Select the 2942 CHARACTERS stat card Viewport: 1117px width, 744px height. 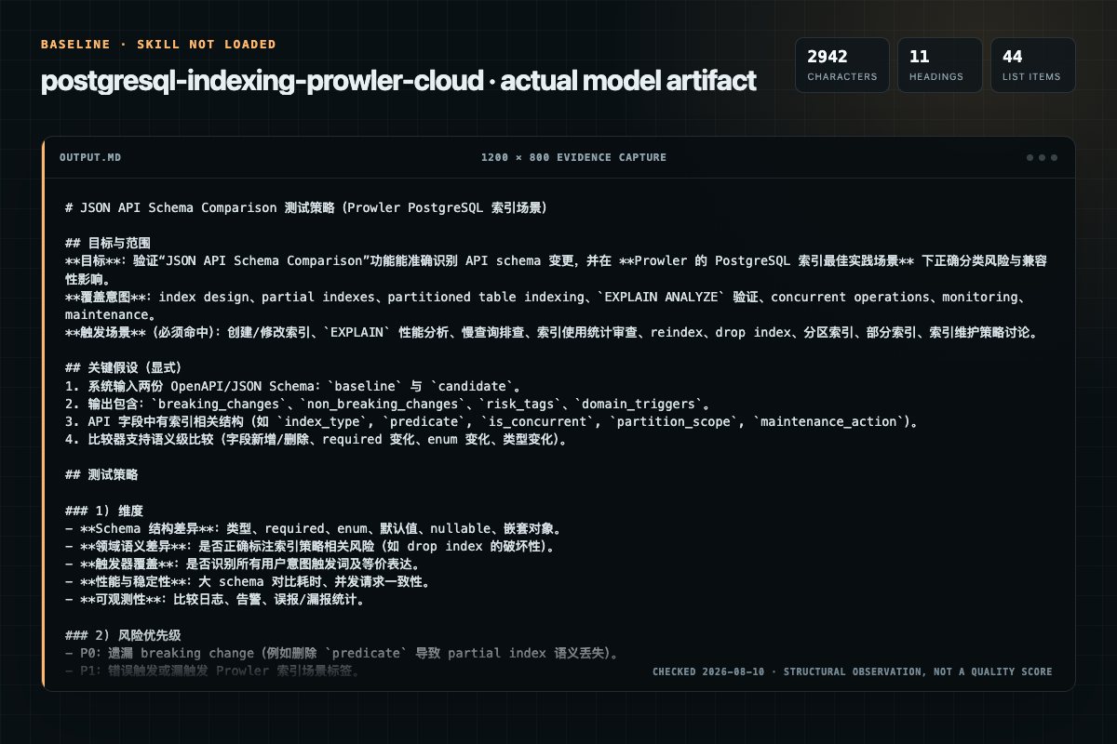(x=842, y=65)
